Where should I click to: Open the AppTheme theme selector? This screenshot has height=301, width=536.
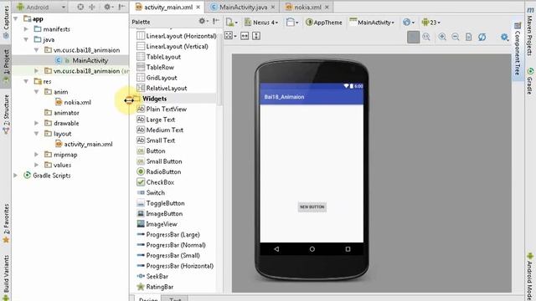(324, 23)
